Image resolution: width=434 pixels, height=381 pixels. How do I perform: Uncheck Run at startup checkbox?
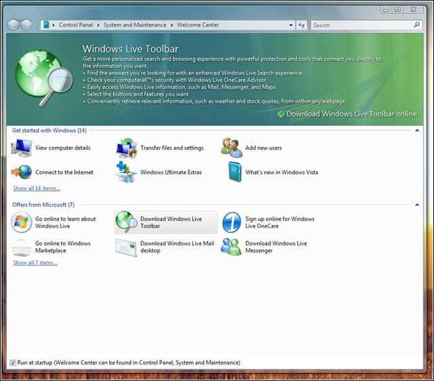tap(13, 363)
